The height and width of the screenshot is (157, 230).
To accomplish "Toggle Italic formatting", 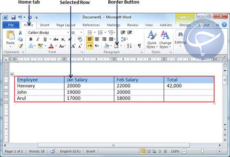I will (x=38, y=39).
